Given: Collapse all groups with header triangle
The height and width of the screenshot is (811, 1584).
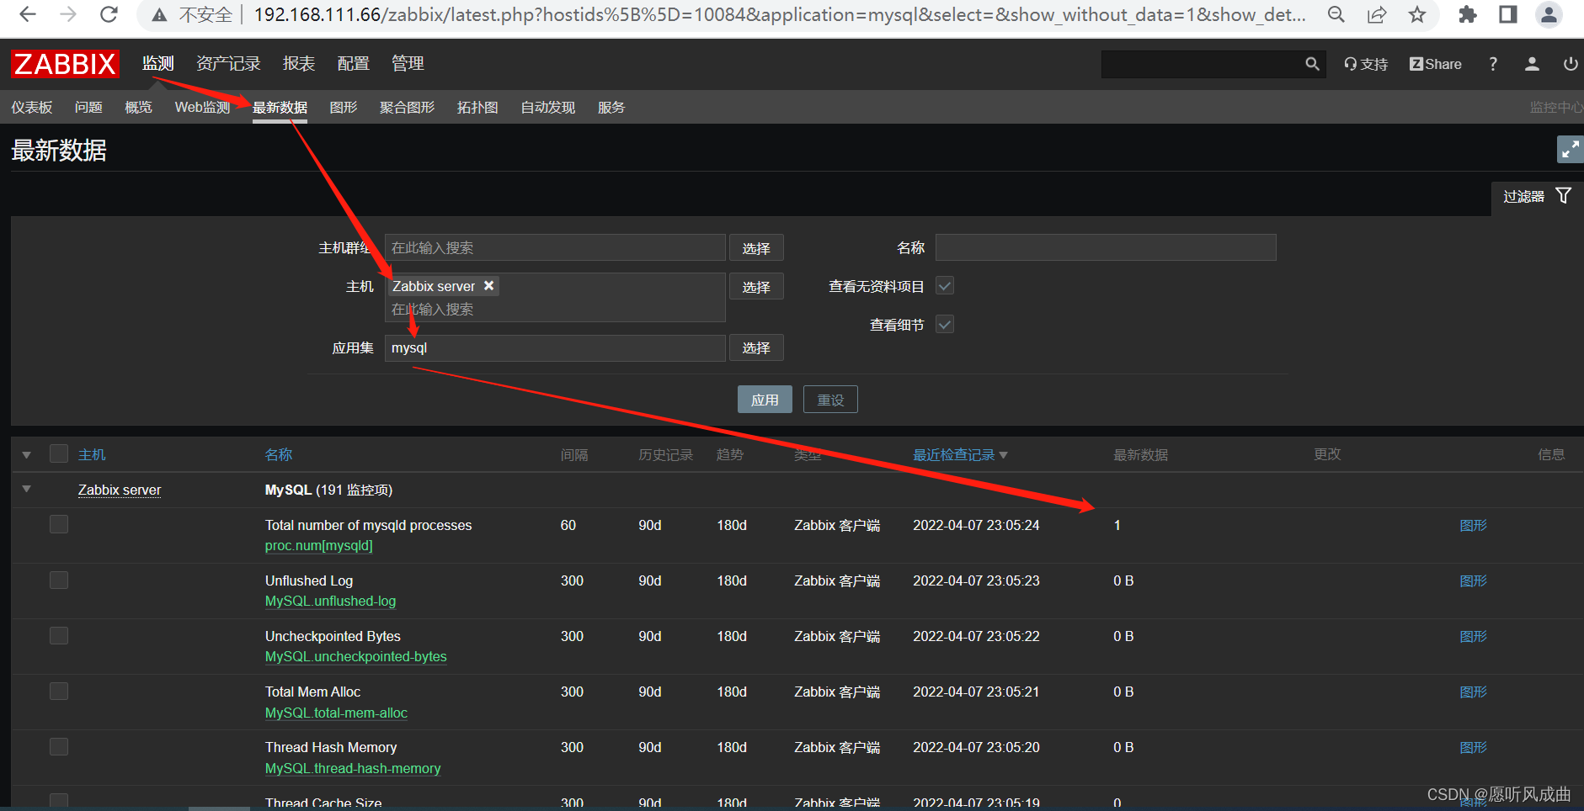Looking at the screenshot, I should 27,454.
